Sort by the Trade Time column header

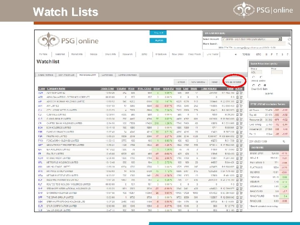(x=107, y=89)
